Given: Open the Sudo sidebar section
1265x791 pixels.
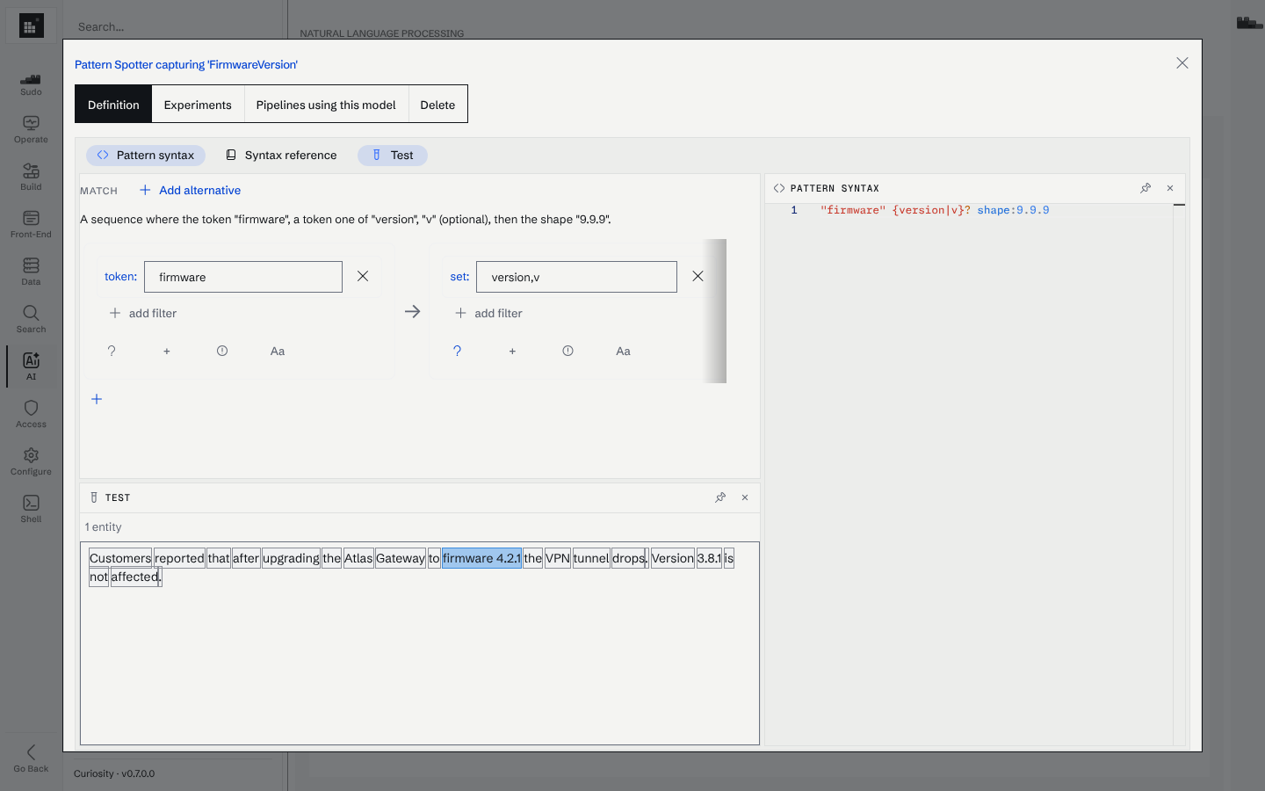Looking at the screenshot, I should pyautogui.click(x=31, y=83).
